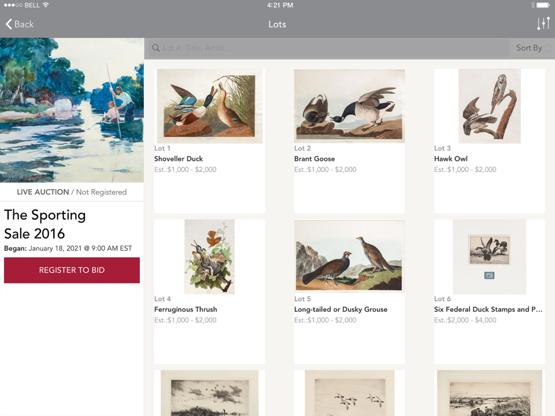This screenshot has width=555, height=416.
Task: Select the Shoveller Duck title
Action: (179, 159)
